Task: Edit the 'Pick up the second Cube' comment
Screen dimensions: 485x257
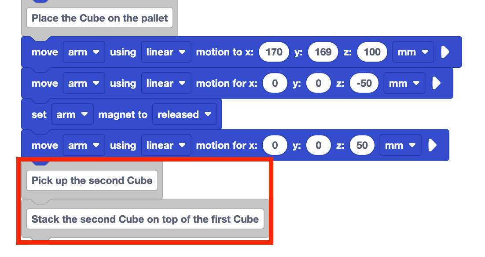Action: click(x=92, y=180)
